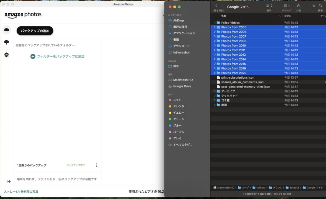The width and height of the screenshot is (326, 199).
Task: Sort Finder list by 変更日 column header
Action: [x=288, y=16]
